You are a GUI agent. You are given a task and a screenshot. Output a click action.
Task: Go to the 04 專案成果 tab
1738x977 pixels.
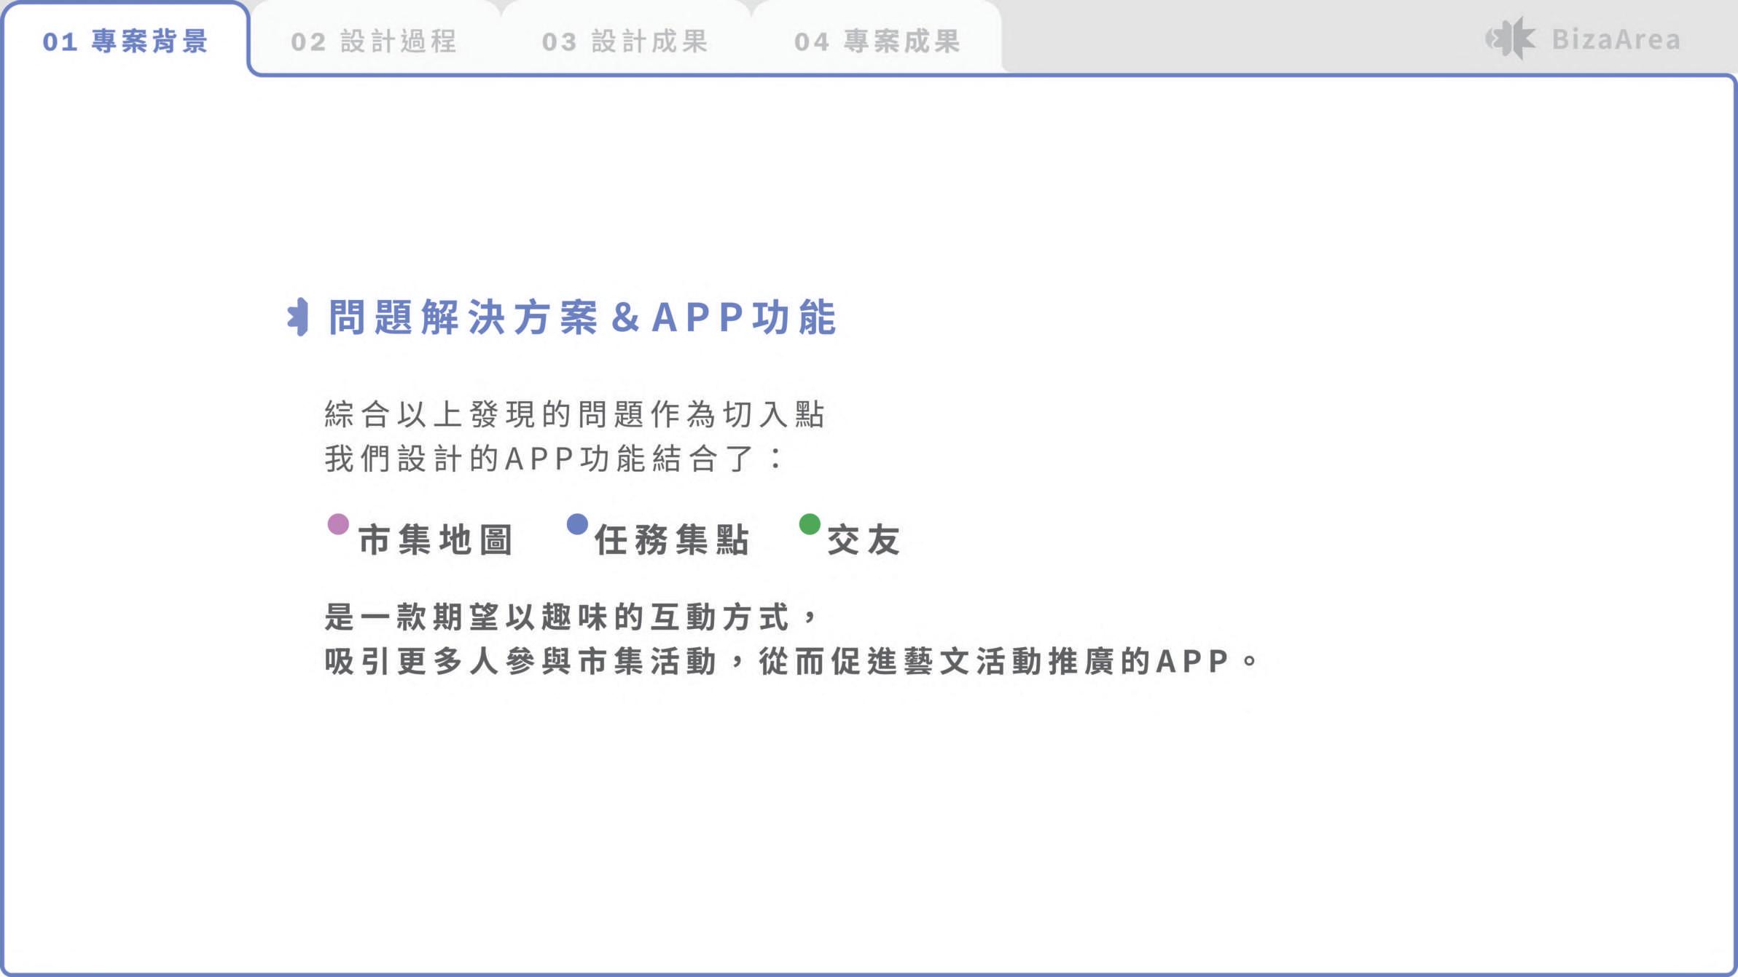tap(877, 41)
